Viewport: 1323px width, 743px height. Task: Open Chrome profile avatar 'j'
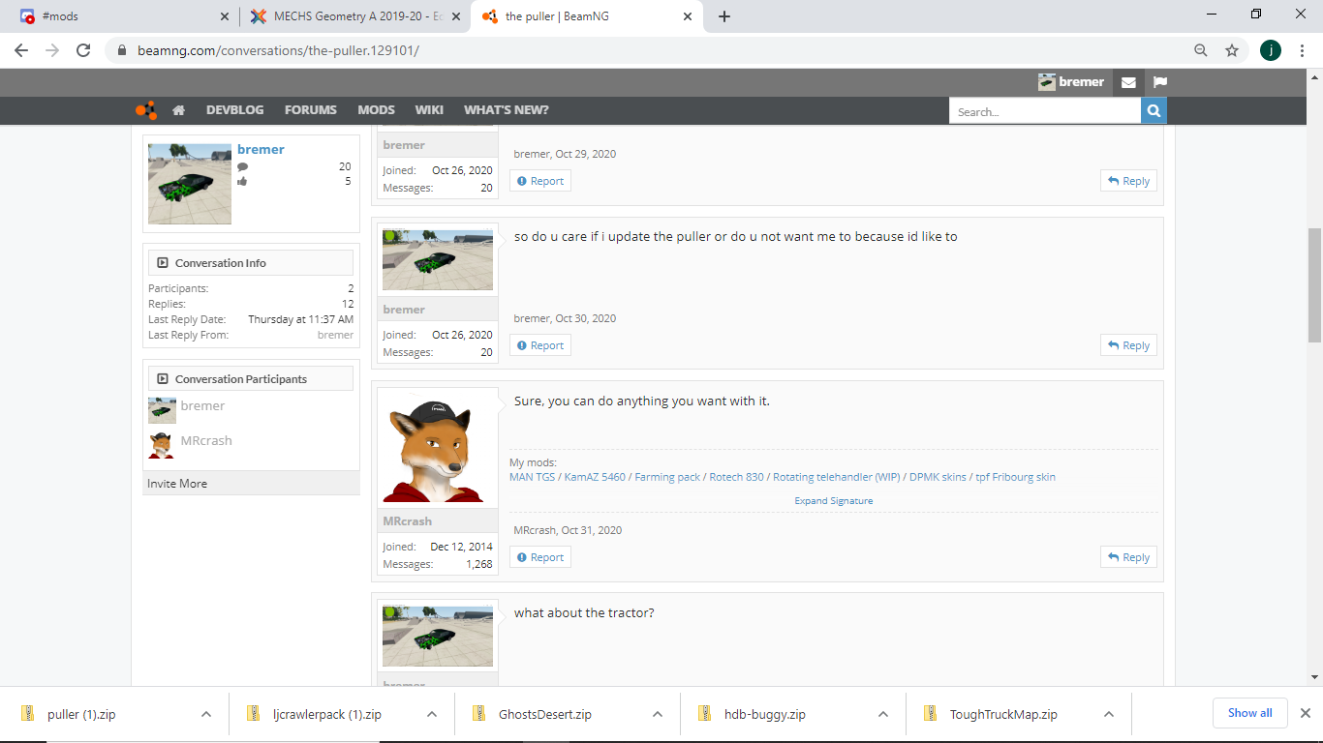1271,50
